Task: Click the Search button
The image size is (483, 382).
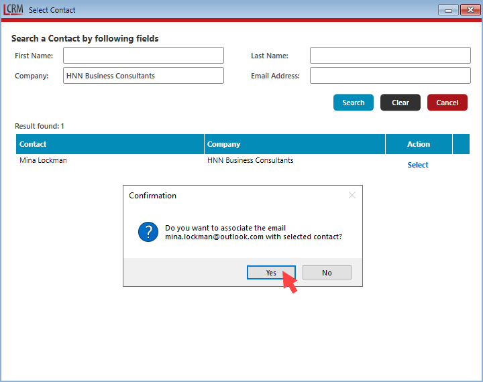Action: [353, 103]
